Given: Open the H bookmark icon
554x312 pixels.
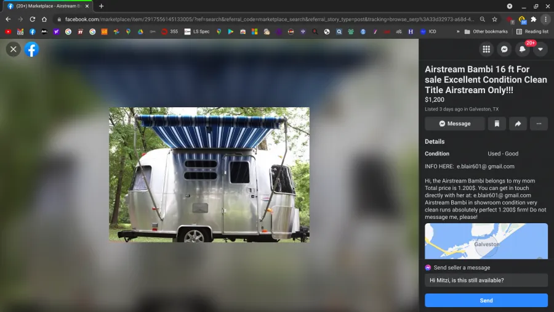Looking at the screenshot, I should (411, 31).
